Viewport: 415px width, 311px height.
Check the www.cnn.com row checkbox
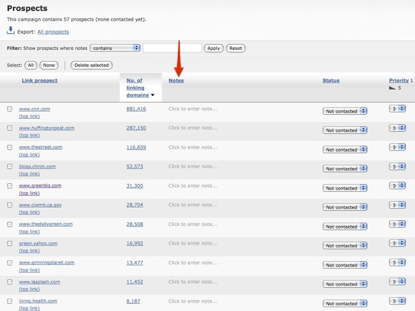10,109
